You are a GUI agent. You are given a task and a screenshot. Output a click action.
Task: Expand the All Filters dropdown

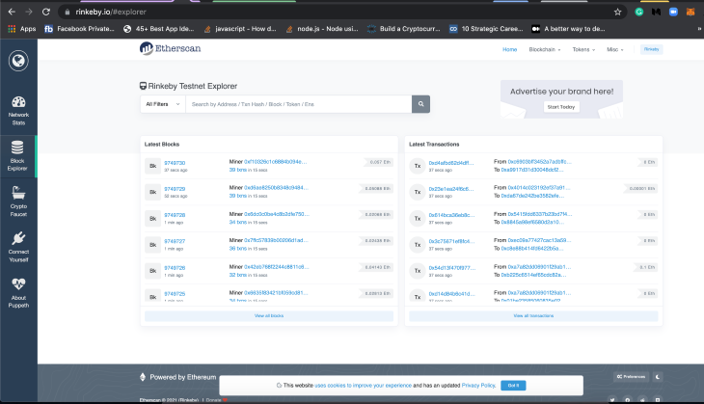(158, 103)
